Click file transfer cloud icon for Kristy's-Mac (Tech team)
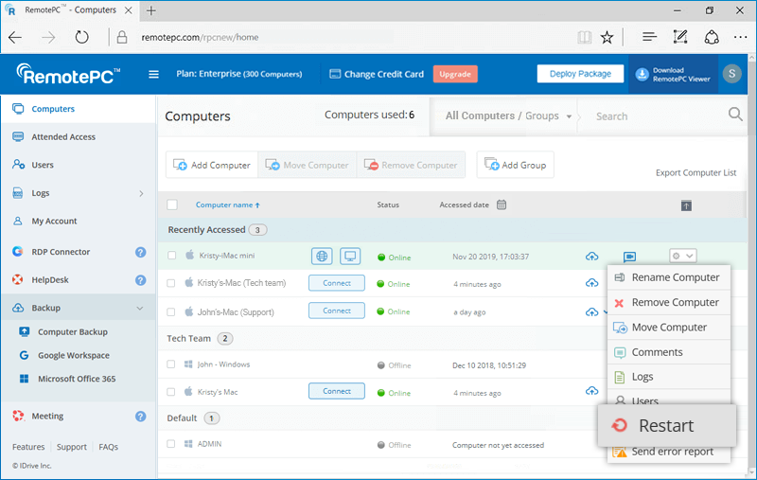The width and height of the screenshot is (757, 480). click(592, 284)
